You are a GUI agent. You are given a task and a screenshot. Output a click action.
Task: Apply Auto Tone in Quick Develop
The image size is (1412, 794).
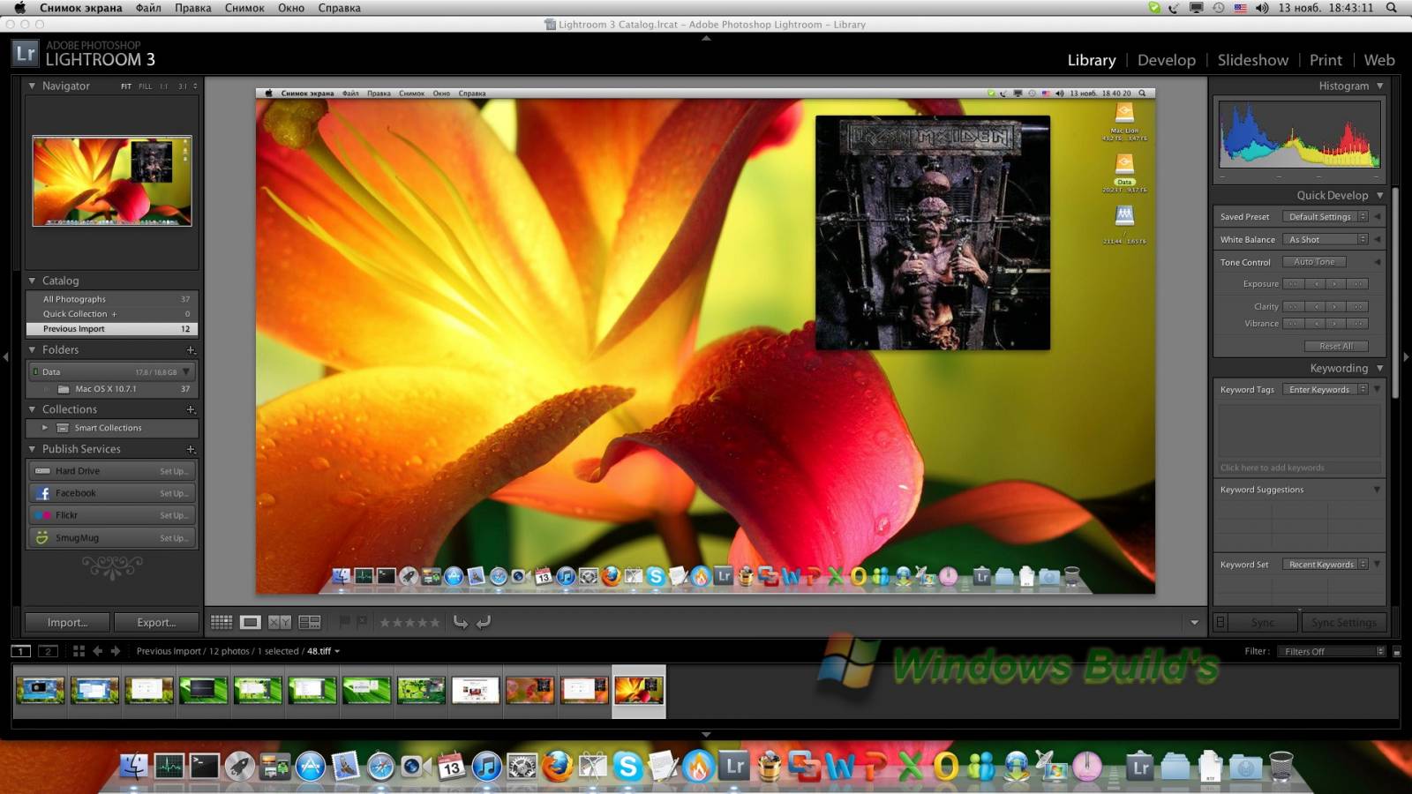[x=1314, y=262]
